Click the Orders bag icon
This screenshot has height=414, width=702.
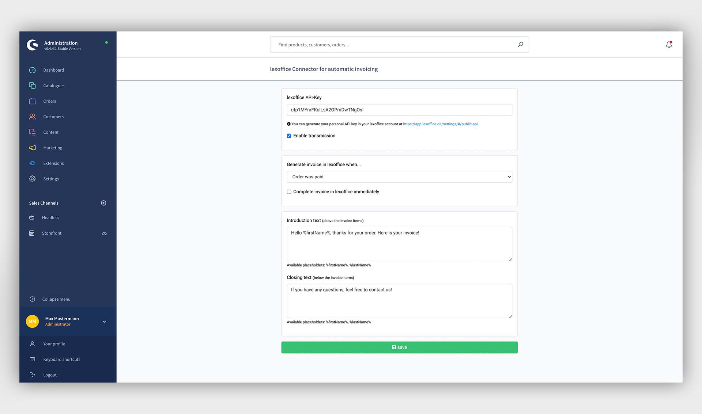coord(32,101)
